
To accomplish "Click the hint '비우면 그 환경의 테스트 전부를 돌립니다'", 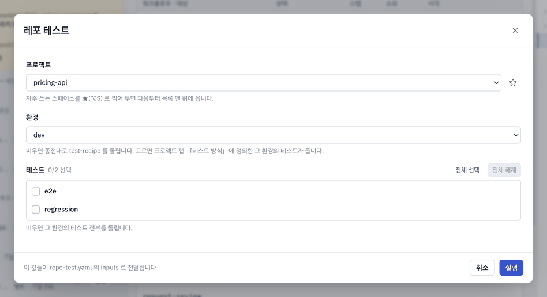I will (79, 228).
